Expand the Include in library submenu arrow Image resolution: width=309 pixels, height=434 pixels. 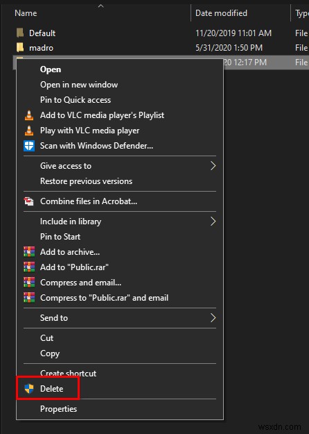(x=213, y=221)
